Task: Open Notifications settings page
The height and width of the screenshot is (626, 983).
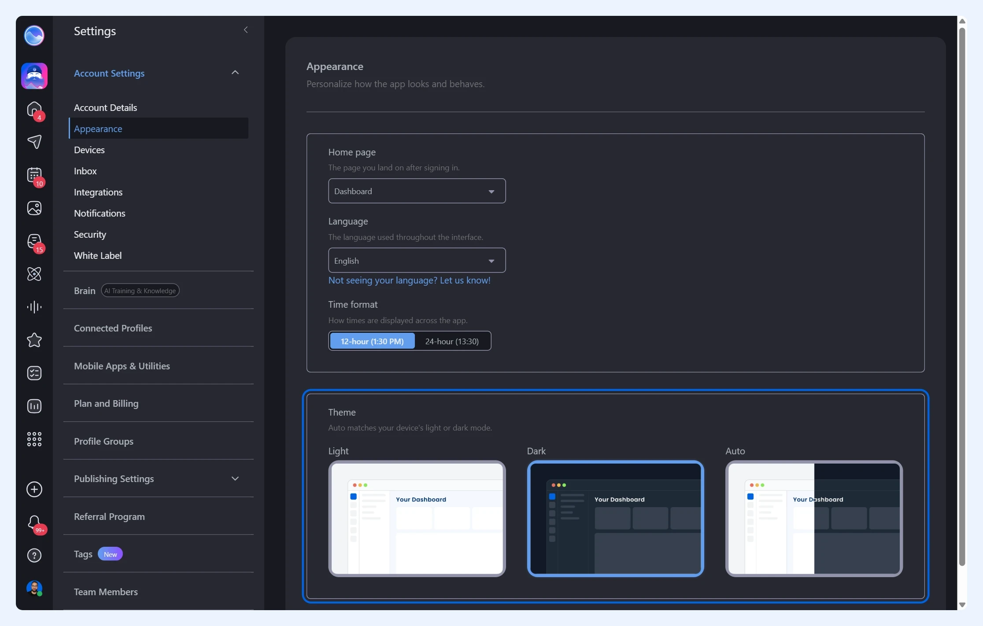Action: click(100, 213)
